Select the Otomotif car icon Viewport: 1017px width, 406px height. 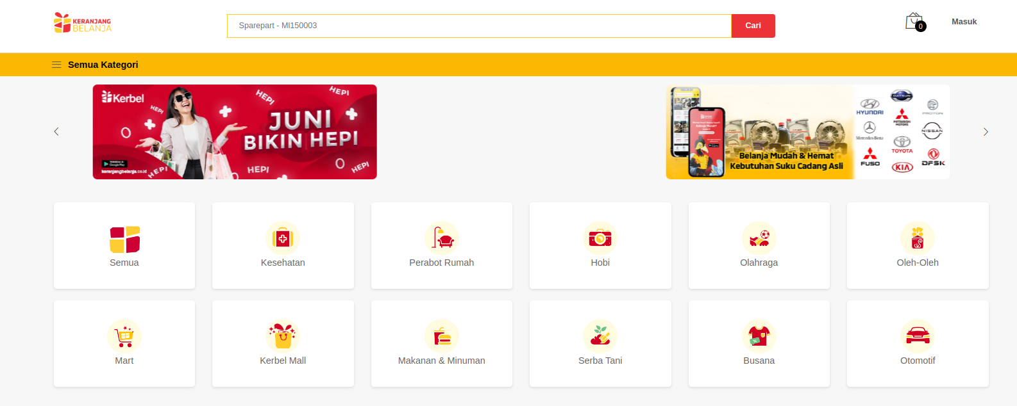[x=918, y=336]
